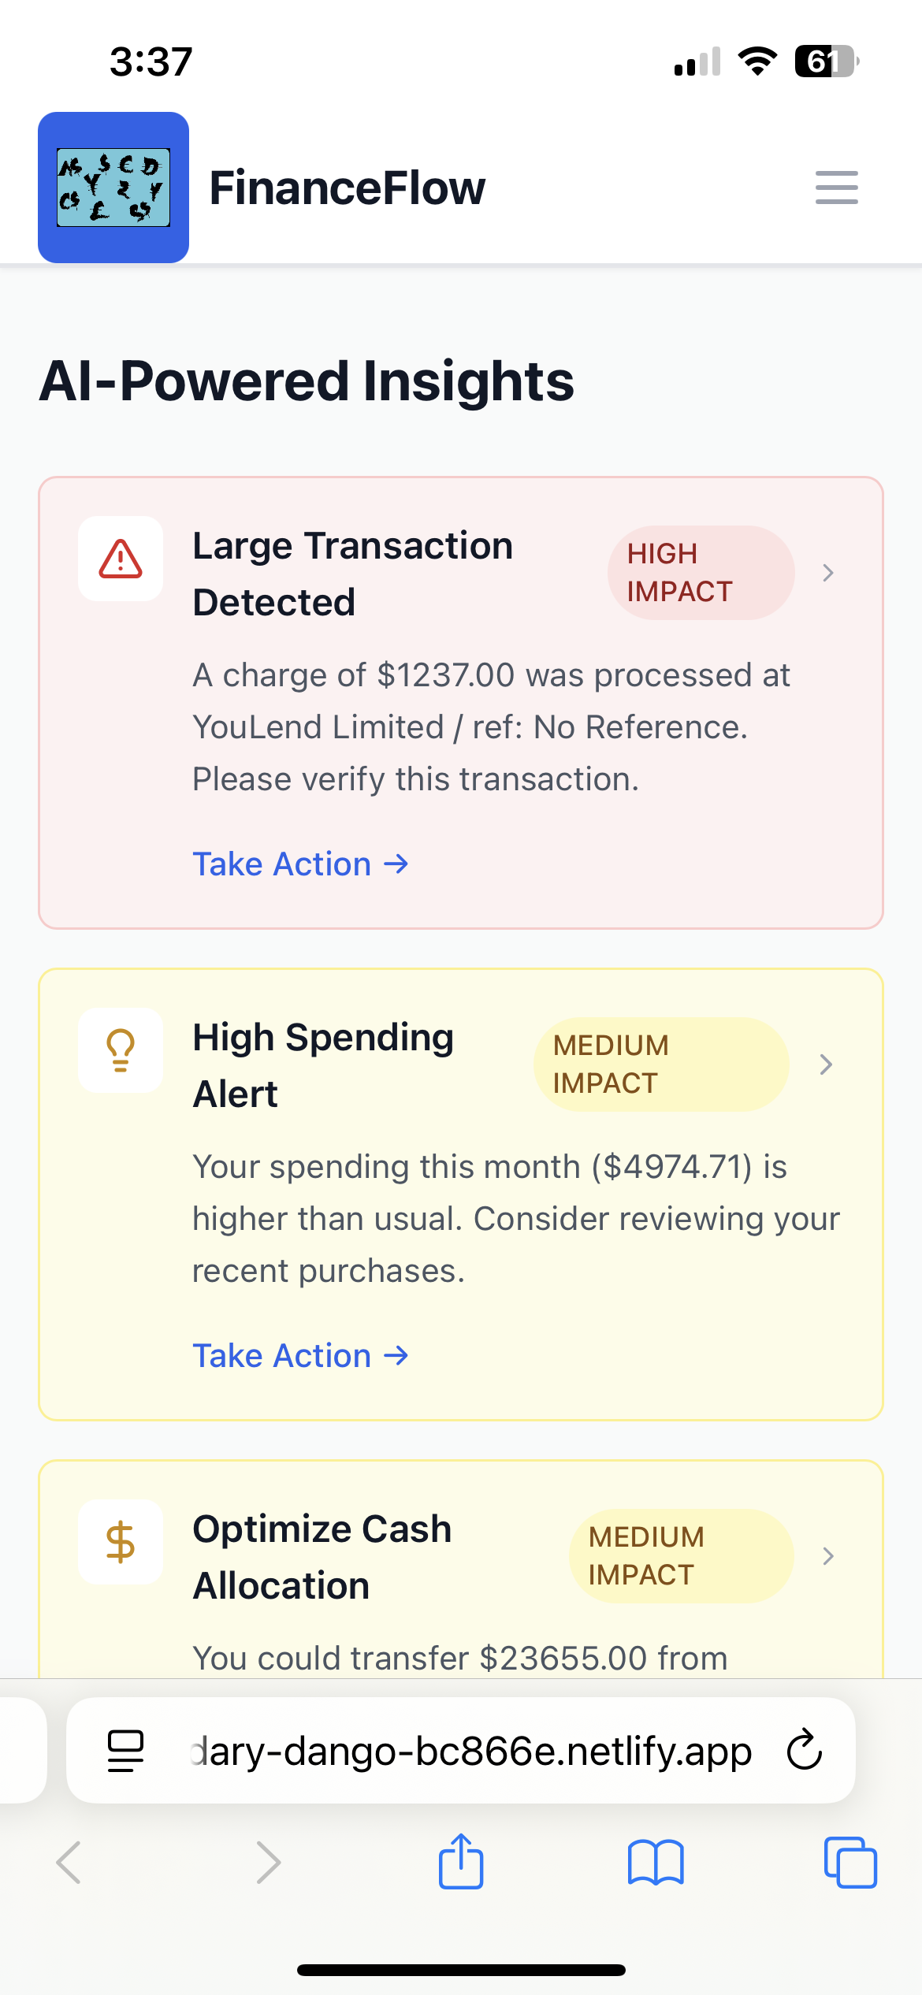Click Take Action under High Spending Alert
922x1995 pixels.
tap(301, 1356)
